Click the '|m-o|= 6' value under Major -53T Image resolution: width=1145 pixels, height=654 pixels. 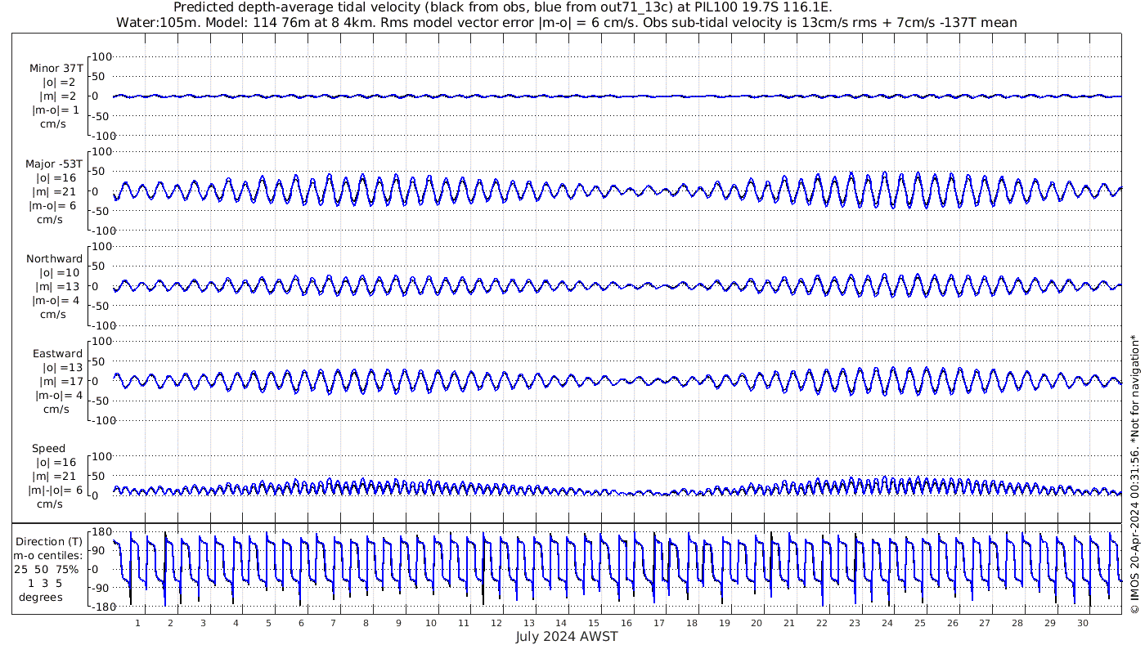[x=54, y=206]
